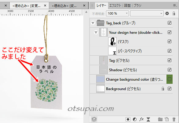Uncheck Shadow layer visibility checkbox

click(x=170, y=70)
